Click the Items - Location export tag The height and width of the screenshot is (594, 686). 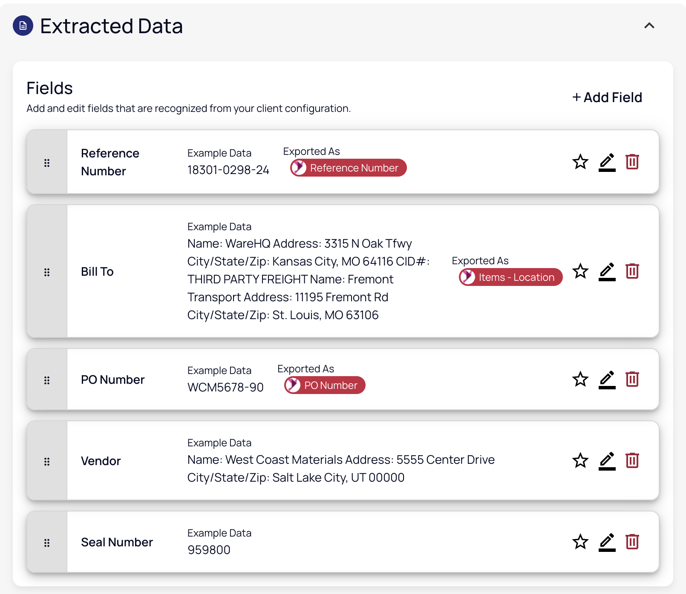tap(511, 277)
